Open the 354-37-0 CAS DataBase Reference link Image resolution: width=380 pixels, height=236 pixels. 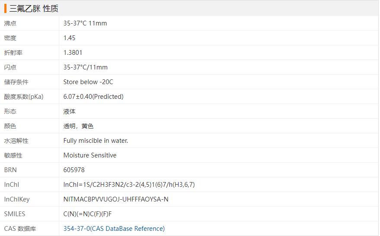tap(114, 229)
